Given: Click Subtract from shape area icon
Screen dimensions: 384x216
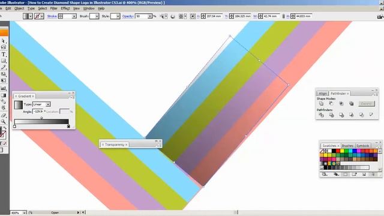Looking at the screenshot, I should (331, 104).
